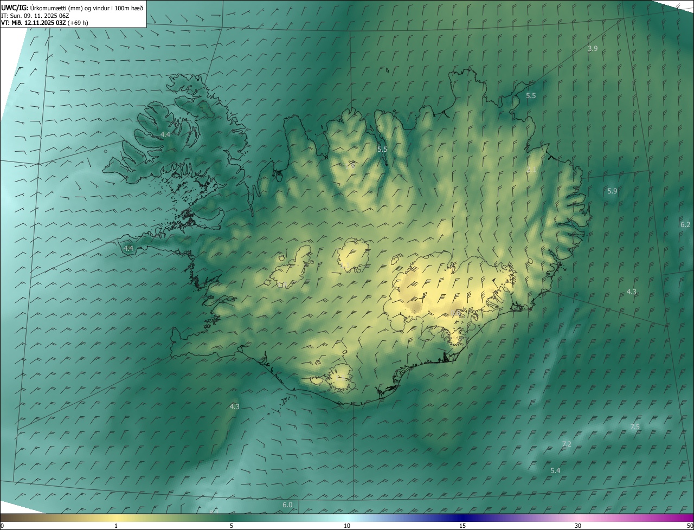Screen dimensions: 694x530
Task: Click the 5.5 value in the northeast peninsula
Action: point(531,96)
